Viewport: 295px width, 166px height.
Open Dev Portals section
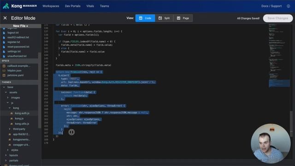click(73, 6)
